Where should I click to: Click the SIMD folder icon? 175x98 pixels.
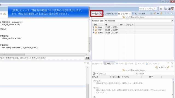(x=96, y=33)
